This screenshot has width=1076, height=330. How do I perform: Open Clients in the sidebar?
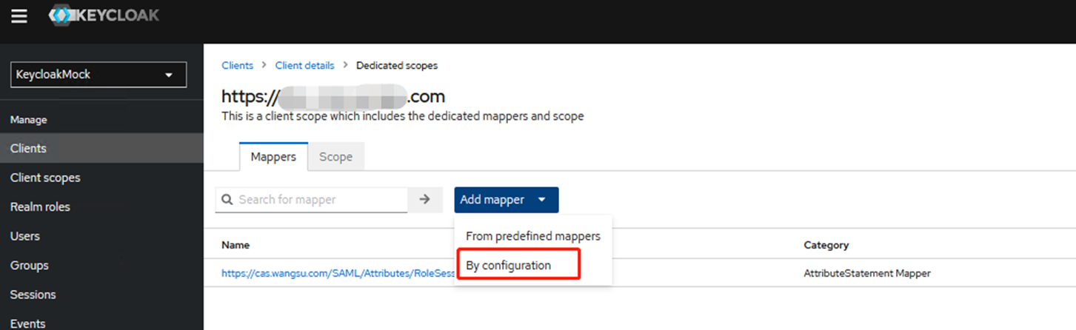coord(28,149)
